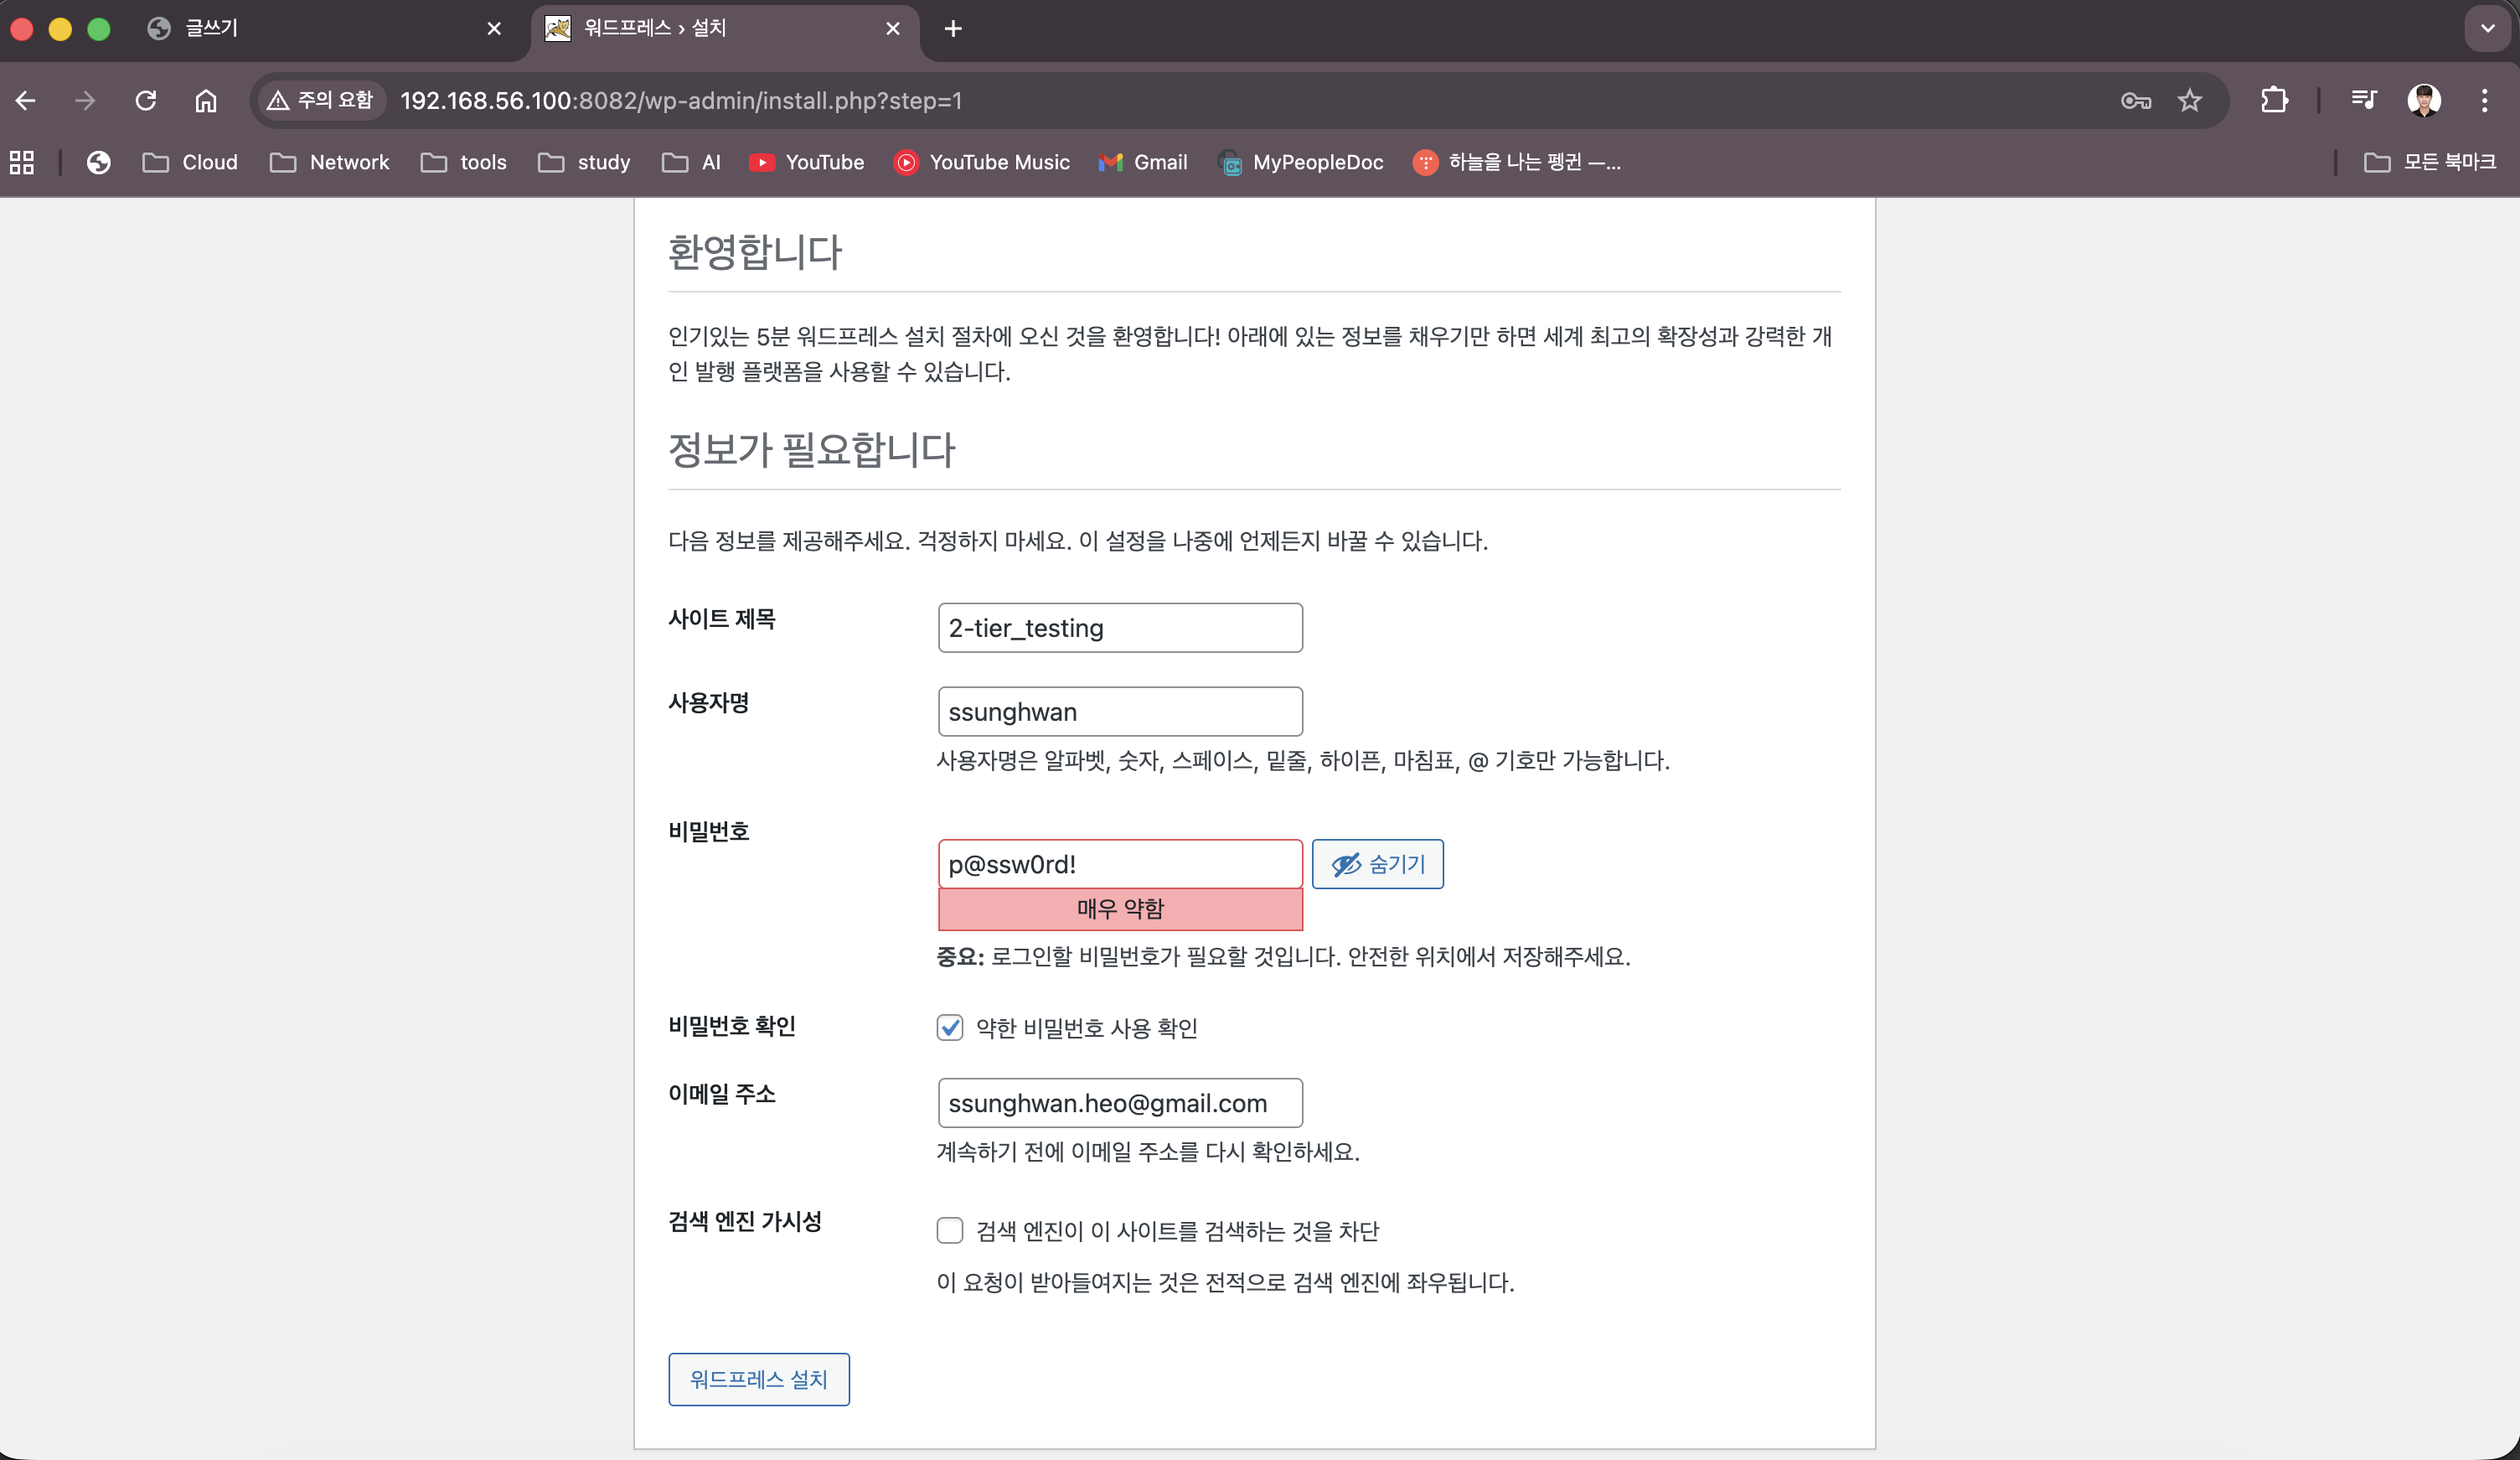The image size is (2520, 1460).
Task: Hide password with 숨기기 button
Action: click(1377, 863)
